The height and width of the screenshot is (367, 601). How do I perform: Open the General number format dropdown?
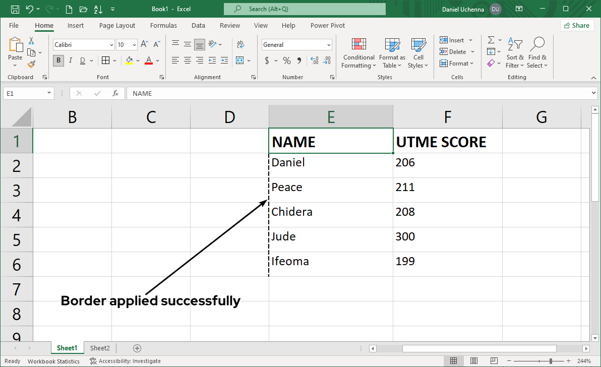[x=329, y=45]
